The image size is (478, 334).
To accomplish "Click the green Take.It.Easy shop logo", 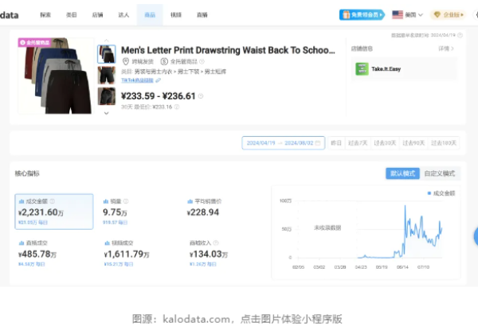I will point(362,69).
